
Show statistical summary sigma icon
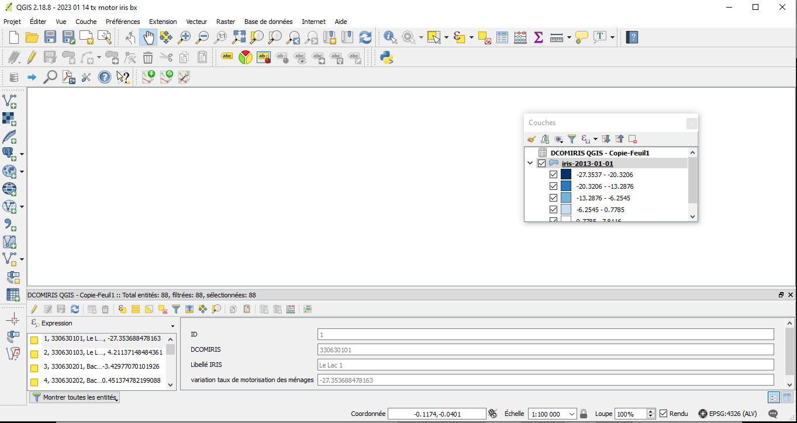pyautogui.click(x=539, y=37)
